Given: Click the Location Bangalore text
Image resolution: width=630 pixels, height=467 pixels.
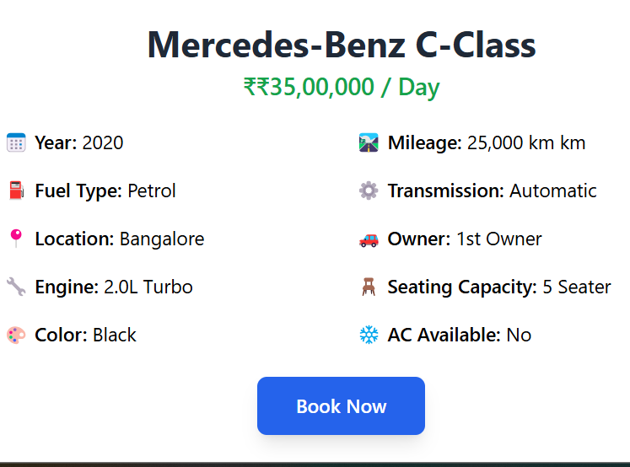Looking at the screenshot, I should pyautogui.click(x=119, y=239).
